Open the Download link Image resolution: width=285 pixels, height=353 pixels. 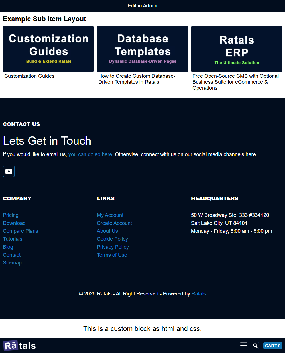pos(14,223)
